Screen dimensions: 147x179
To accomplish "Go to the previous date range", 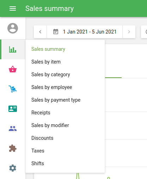I will (40, 32).
